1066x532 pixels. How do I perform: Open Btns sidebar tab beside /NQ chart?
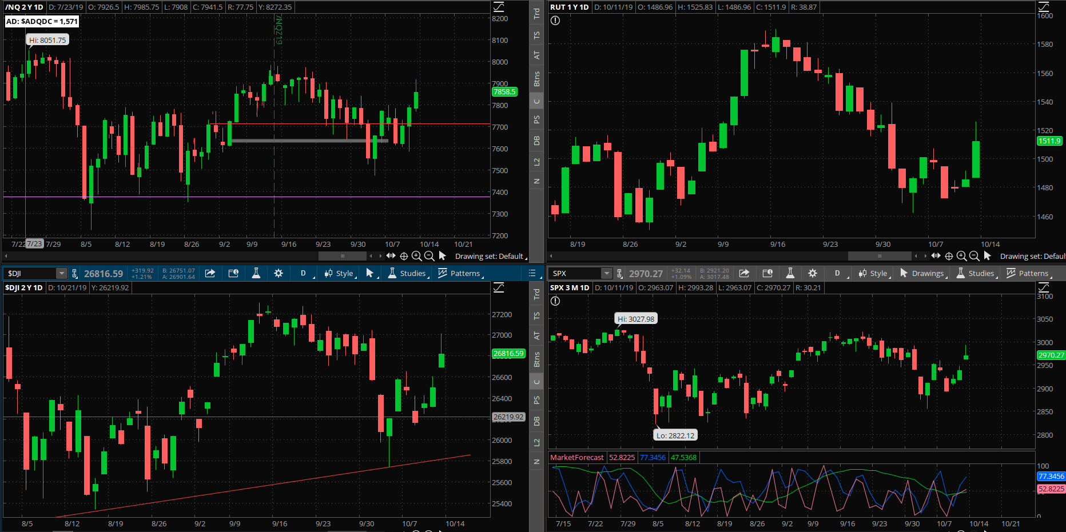pos(536,79)
